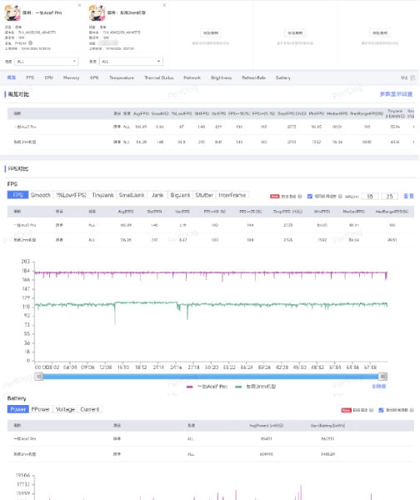
Task: Close the second comparison case card
Action: [164, 5]
